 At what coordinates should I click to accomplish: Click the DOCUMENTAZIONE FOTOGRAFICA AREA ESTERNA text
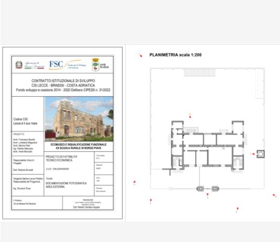(x=66, y=185)
